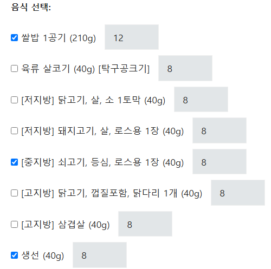Click the 쌀밥 quantity field showing 12
The height and width of the screenshot is (269, 271).
click(x=132, y=37)
